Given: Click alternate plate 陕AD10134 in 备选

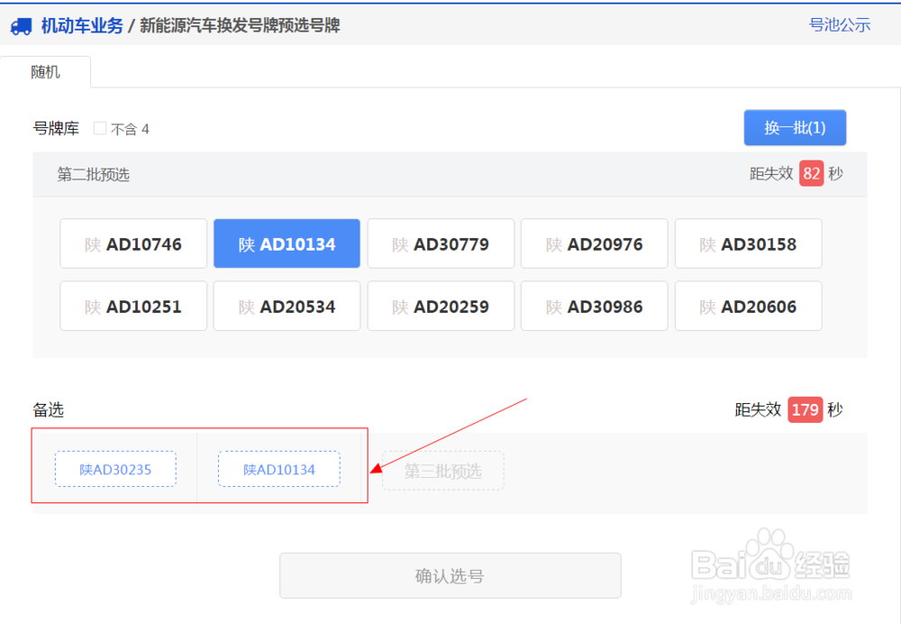Looking at the screenshot, I should pyautogui.click(x=278, y=469).
